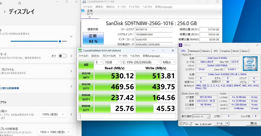Open CrystalDiskMark テーマ menu
Viewport: 261px width, 136px height.
(x=123, y=56)
